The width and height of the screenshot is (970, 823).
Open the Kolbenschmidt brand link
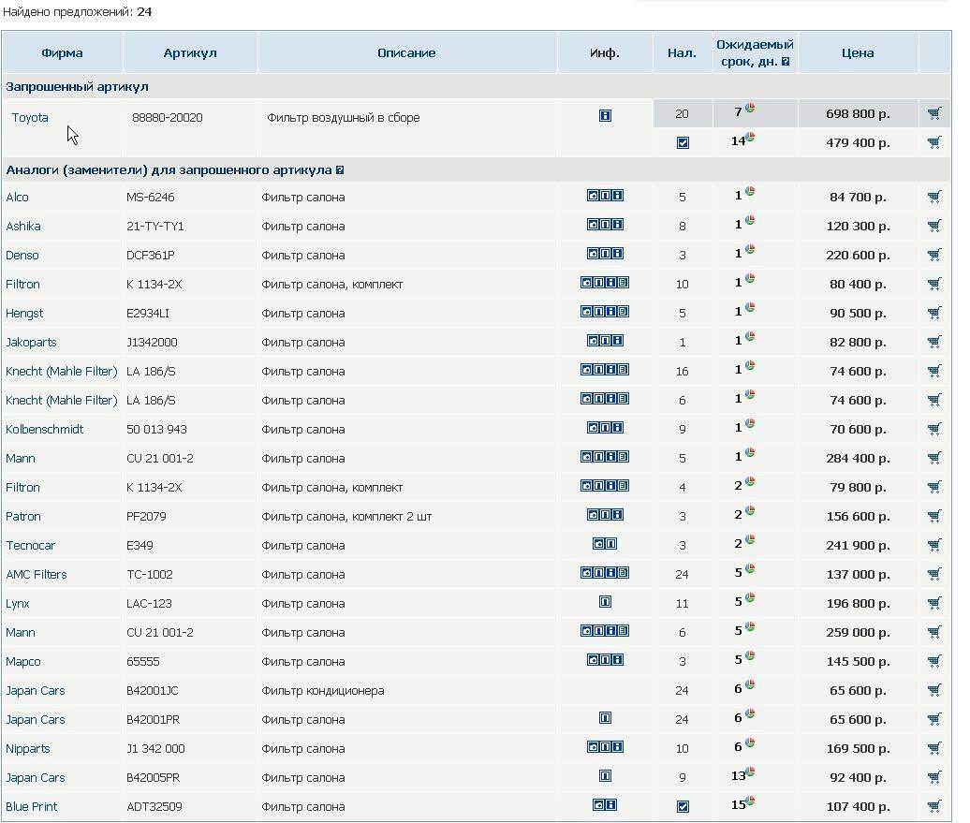(x=44, y=429)
